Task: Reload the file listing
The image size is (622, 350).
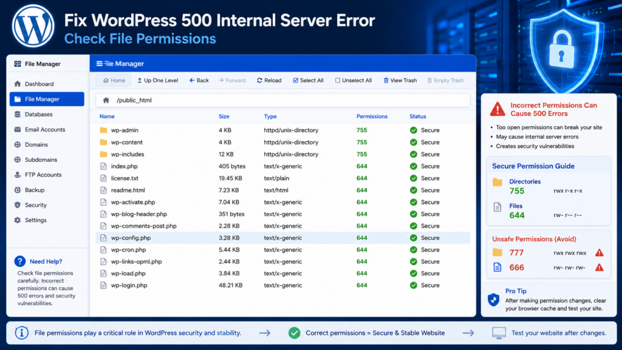Action: 269,81
